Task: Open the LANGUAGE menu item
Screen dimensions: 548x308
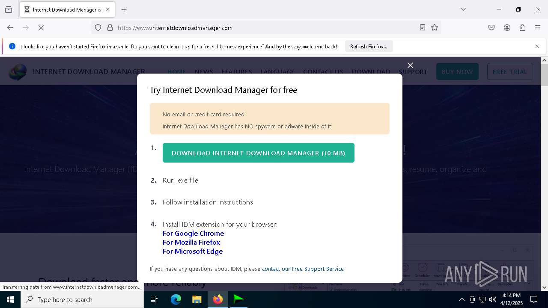Action: tap(277, 71)
